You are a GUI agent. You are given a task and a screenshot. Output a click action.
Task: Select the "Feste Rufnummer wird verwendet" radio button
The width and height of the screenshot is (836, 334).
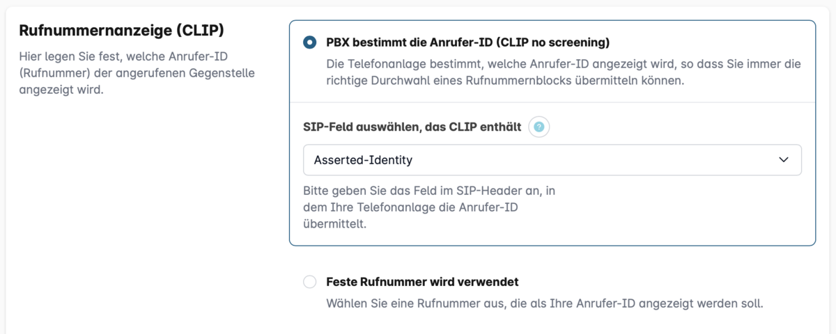click(x=309, y=283)
